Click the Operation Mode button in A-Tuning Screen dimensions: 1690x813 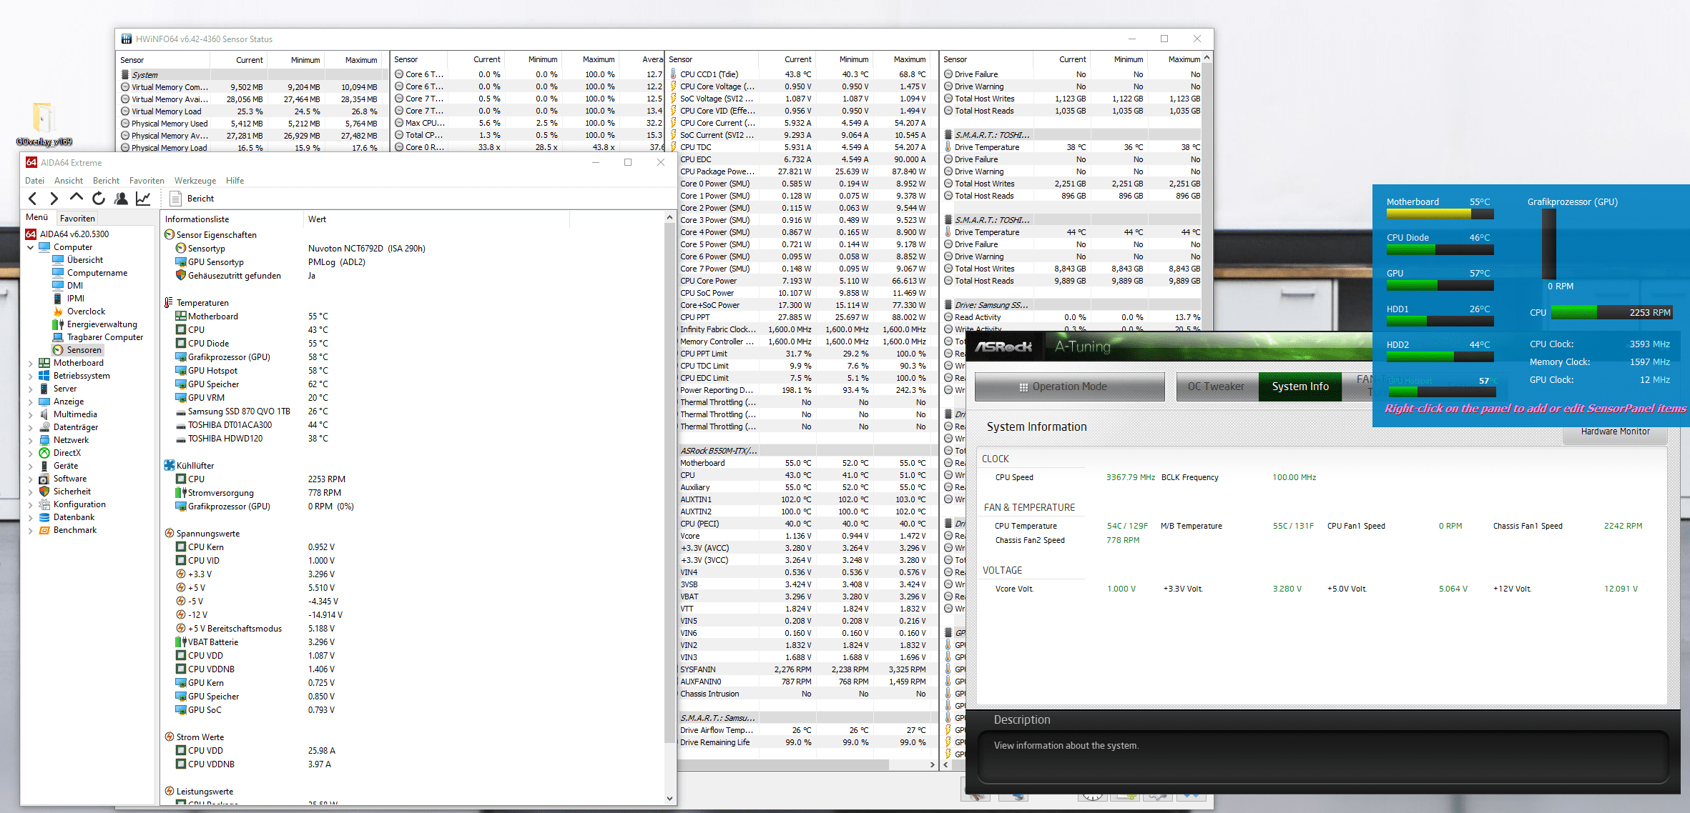(x=1069, y=386)
